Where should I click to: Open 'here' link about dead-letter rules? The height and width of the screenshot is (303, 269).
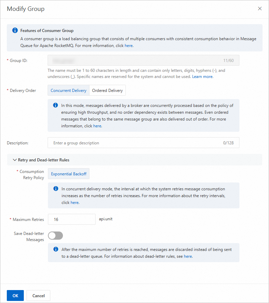(x=188, y=256)
